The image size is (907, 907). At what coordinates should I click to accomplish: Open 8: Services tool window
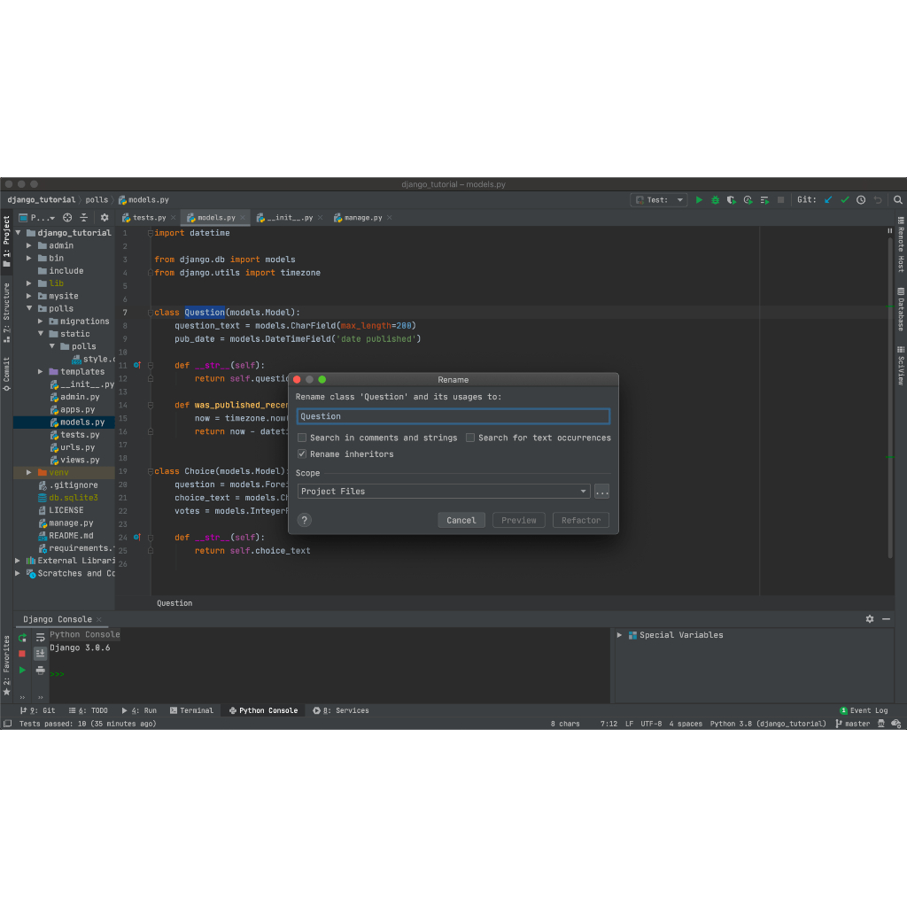point(341,710)
